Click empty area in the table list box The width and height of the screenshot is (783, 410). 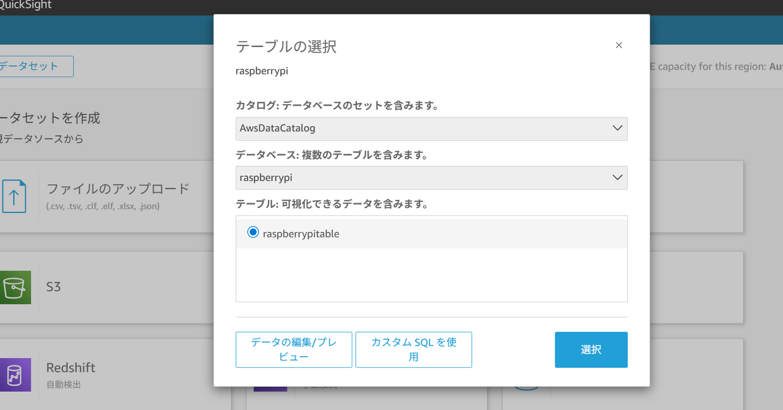tap(431, 275)
